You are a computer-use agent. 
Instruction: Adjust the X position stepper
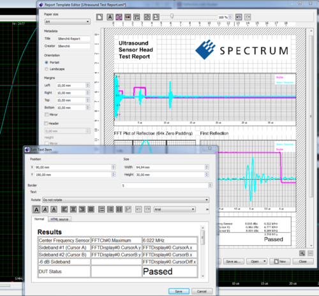114,167
